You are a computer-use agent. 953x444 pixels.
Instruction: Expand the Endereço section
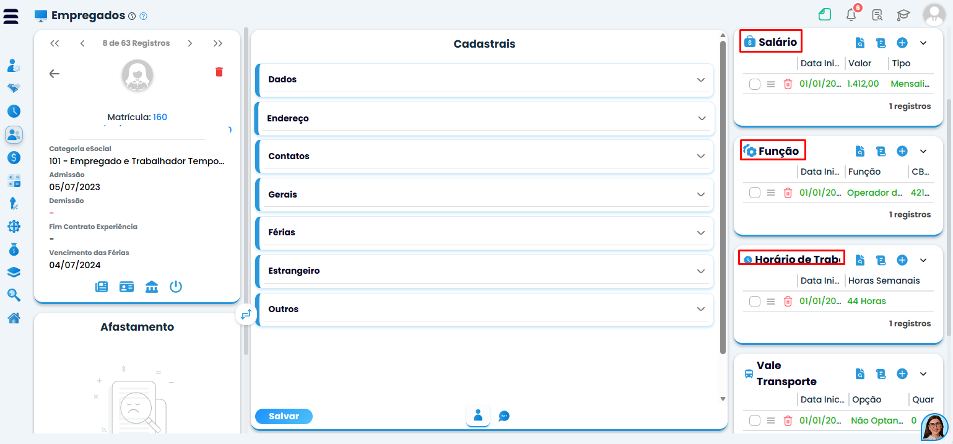pyautogui.click(x=484, y=118)
